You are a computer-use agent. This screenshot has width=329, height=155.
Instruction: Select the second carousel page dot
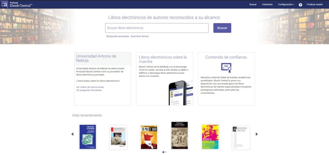pyautogui.click(x=166, y=152)
